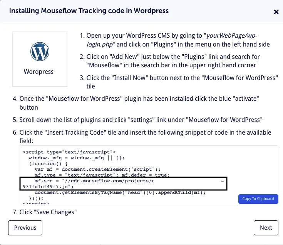Image resolution: width=283 pixels, height=245 pixels.
Task: Go to Previous installation step
Action: coord(25,228)
